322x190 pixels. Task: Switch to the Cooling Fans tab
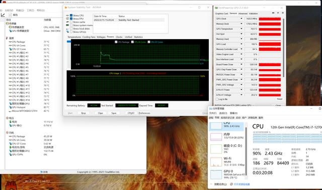89,37
